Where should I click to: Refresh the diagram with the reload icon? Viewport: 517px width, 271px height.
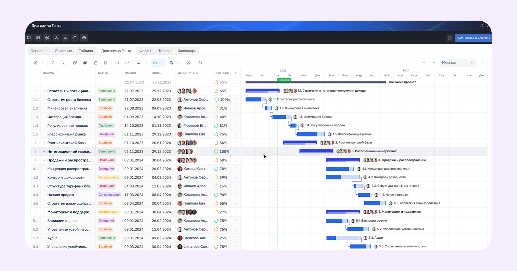click(75, 38)
